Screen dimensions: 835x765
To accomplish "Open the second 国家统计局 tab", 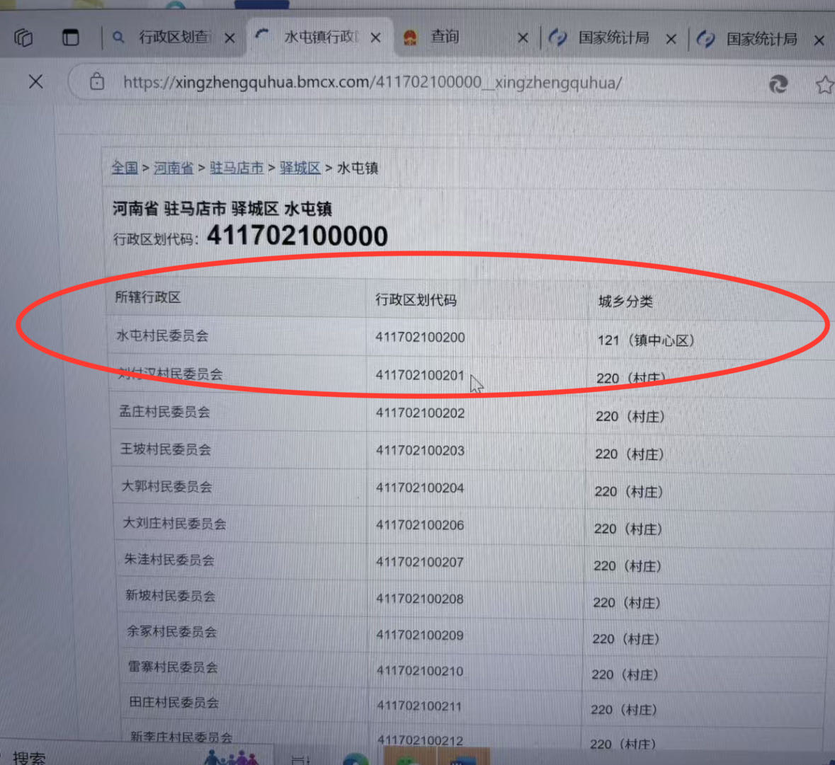I will 761,39.
